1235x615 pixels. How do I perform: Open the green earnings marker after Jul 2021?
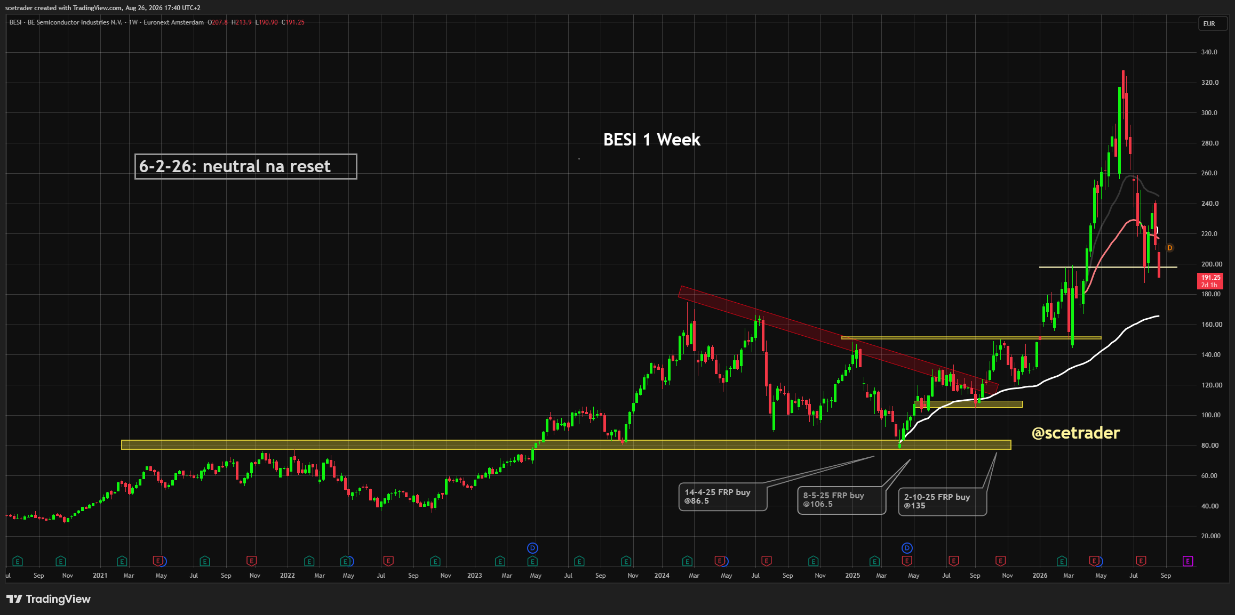click(x=204, y=561)
